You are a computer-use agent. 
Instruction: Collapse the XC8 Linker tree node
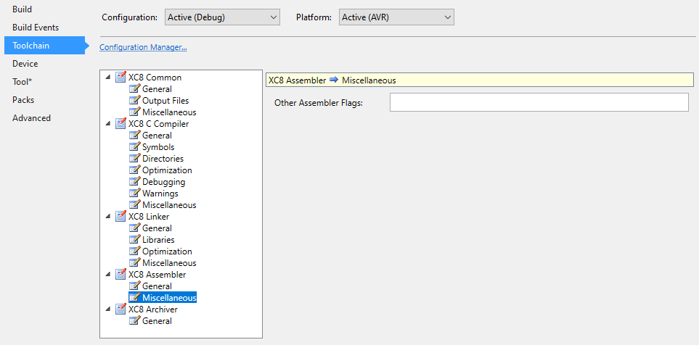(x=108, y=217)
